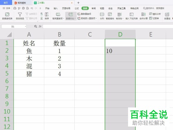Image resolution: width=173 pixels, height=130 pixels.
Task: Click 智能填充 smart fill icon
Action: (110, 16)
